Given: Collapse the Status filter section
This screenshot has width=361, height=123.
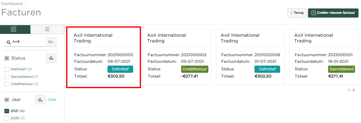Looking at the screenshot, I should (7, 58).
